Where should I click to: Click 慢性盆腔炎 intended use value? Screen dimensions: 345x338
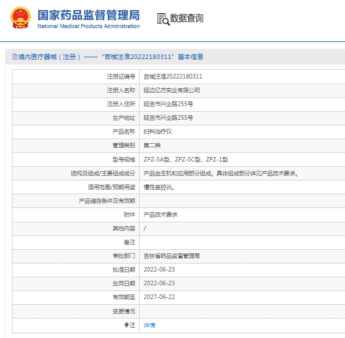pyautogui.click(x=159, y=187)
